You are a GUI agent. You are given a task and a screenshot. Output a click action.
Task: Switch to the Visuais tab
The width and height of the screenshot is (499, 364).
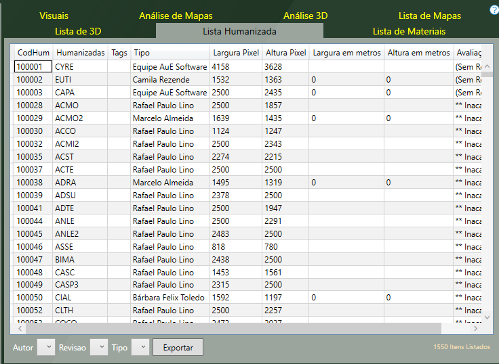click(54, 16)
